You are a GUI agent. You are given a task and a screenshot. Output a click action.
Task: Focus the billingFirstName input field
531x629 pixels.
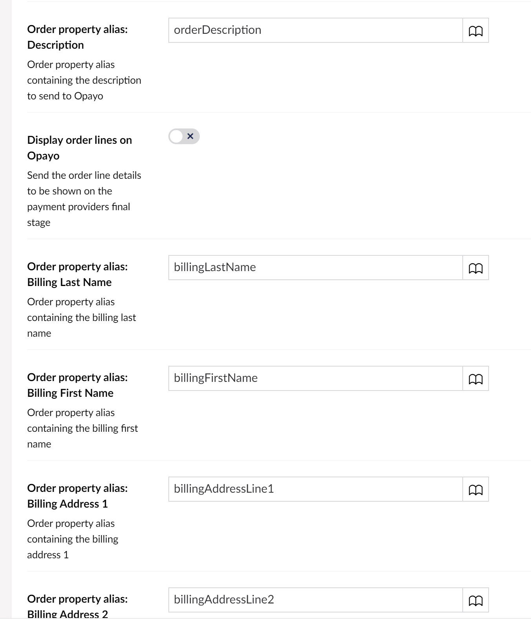316,378
